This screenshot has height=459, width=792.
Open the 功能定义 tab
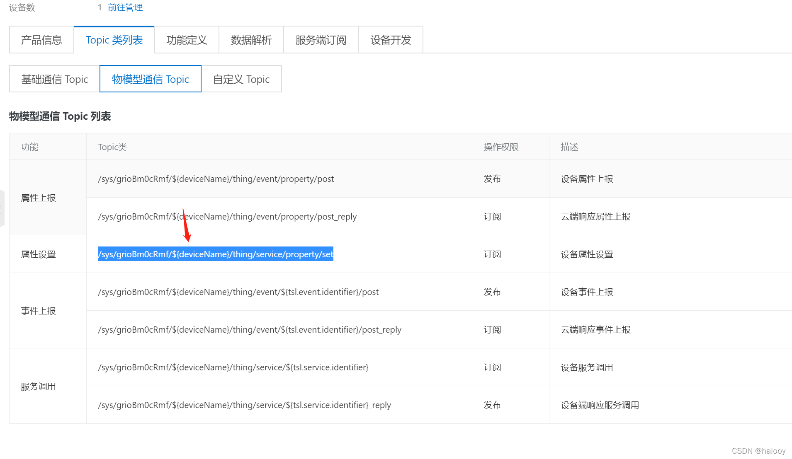187,40
